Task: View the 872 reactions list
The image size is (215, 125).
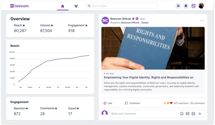Action: coord(181,103)
